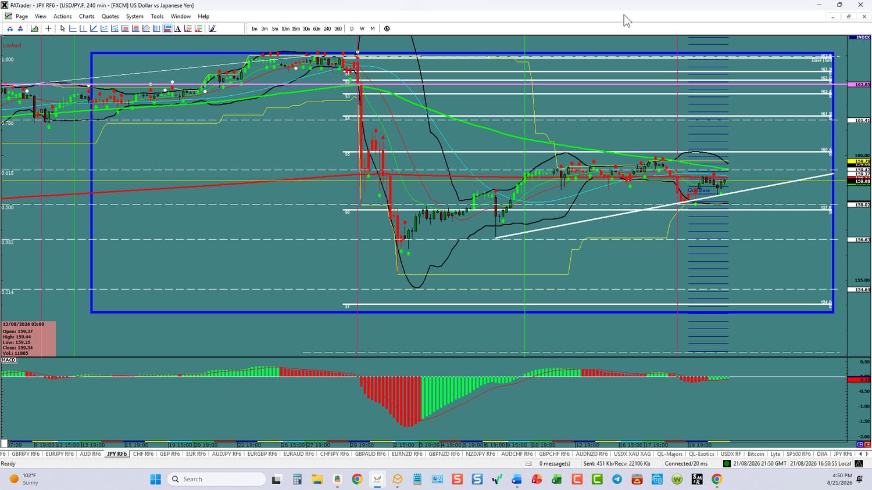The image size is (872, 490).
Task: Open Calculator from the taskbar
Action: (x=297, y=479)
